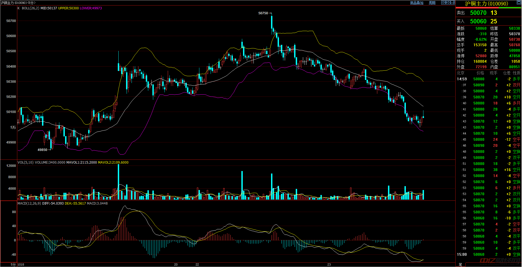Click the 1018 date label on time axis
The image size is (522, 267).
click(21, 265)
